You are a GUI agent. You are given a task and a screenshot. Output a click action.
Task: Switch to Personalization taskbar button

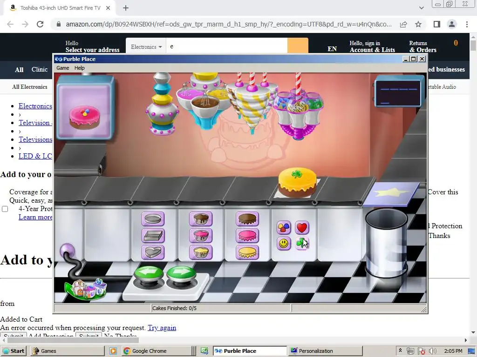325,351
